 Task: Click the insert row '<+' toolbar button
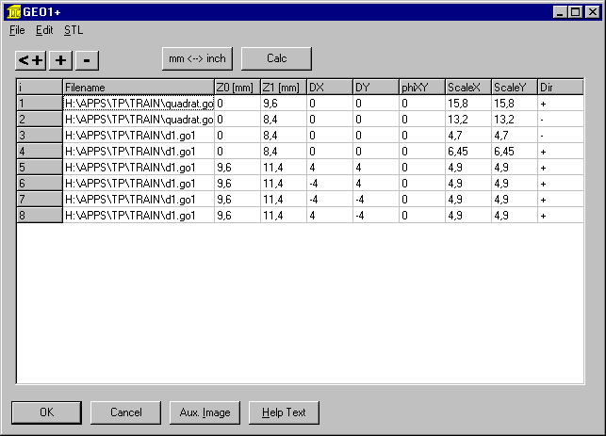pyautogui.click(x=31, y=59)
